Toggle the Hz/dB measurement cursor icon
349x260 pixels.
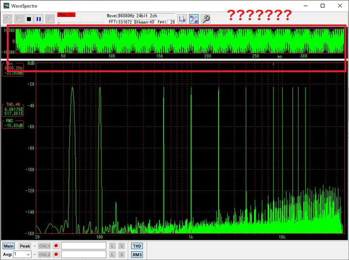click(x=194, y=19)
